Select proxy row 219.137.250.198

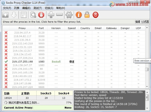point(74,62)
